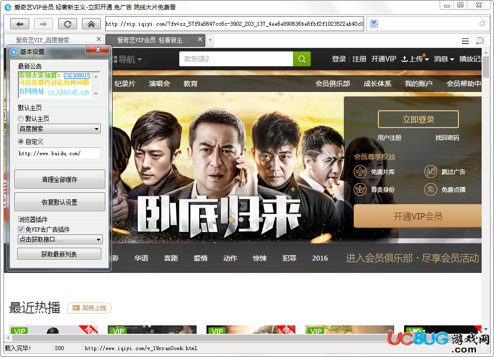This screenshot has width=494, height=357.
Task: Click the green iQiyi search magnifier button
Action: (301, 59)
